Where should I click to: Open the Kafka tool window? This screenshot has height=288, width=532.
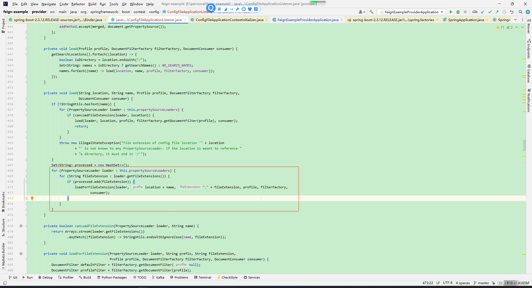[158, 277]
